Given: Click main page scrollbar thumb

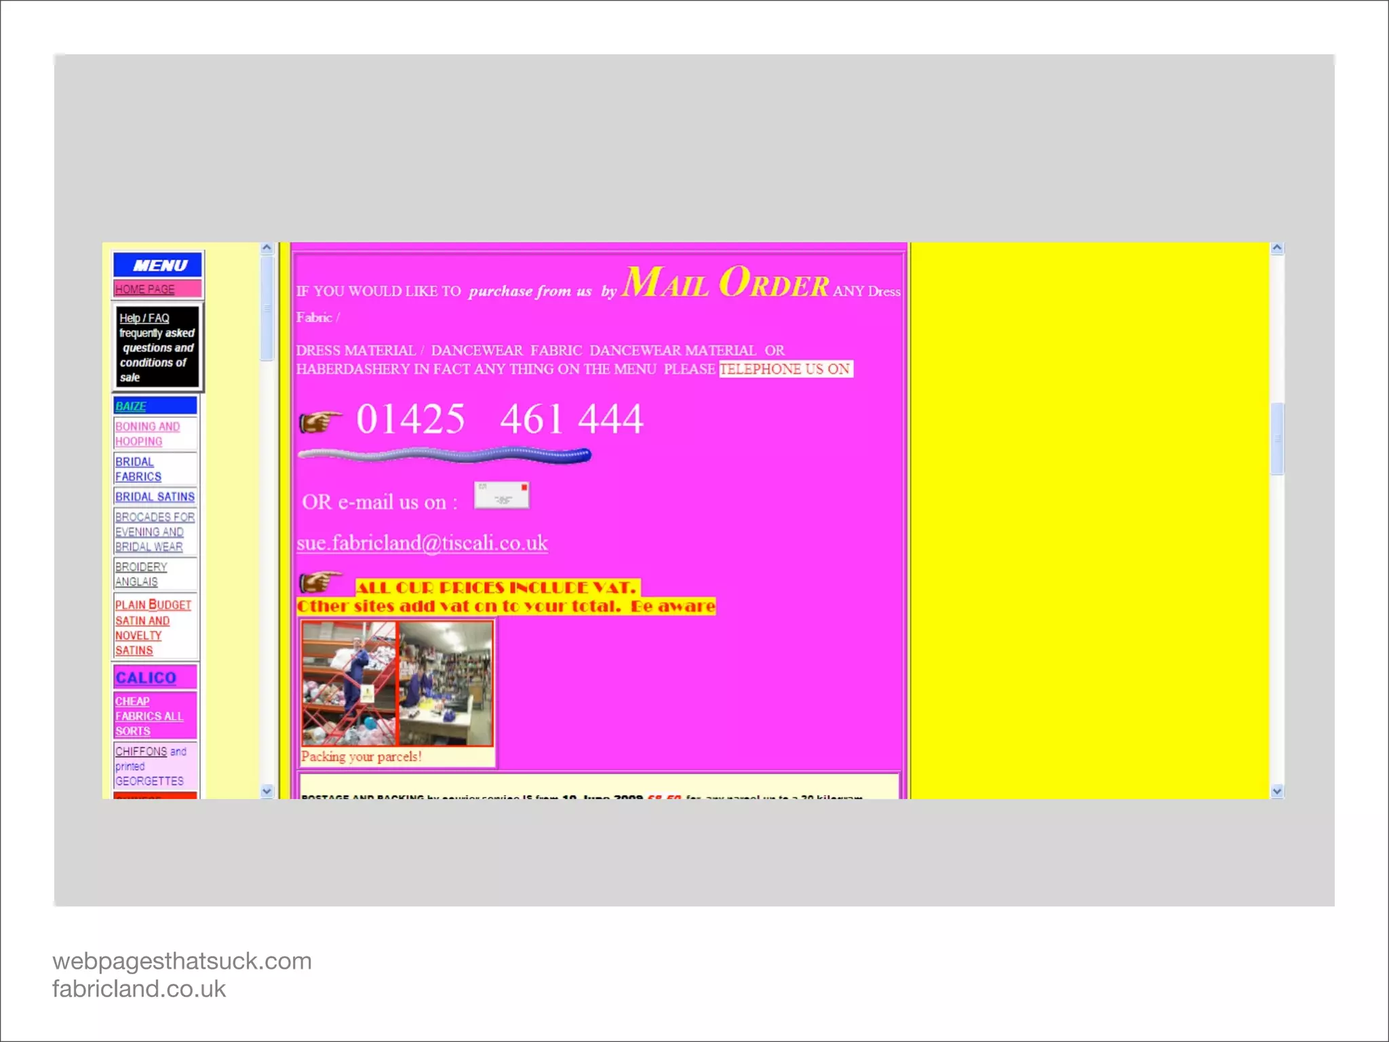Looking at the screenshot, I should (1277, 439).
